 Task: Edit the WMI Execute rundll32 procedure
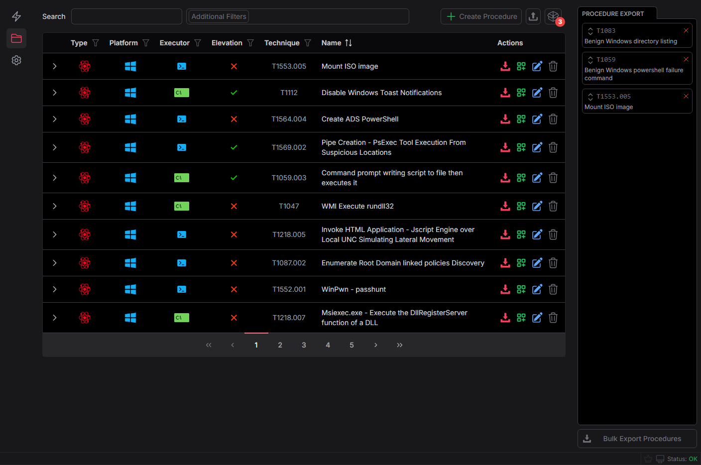[x=537, y=206]
